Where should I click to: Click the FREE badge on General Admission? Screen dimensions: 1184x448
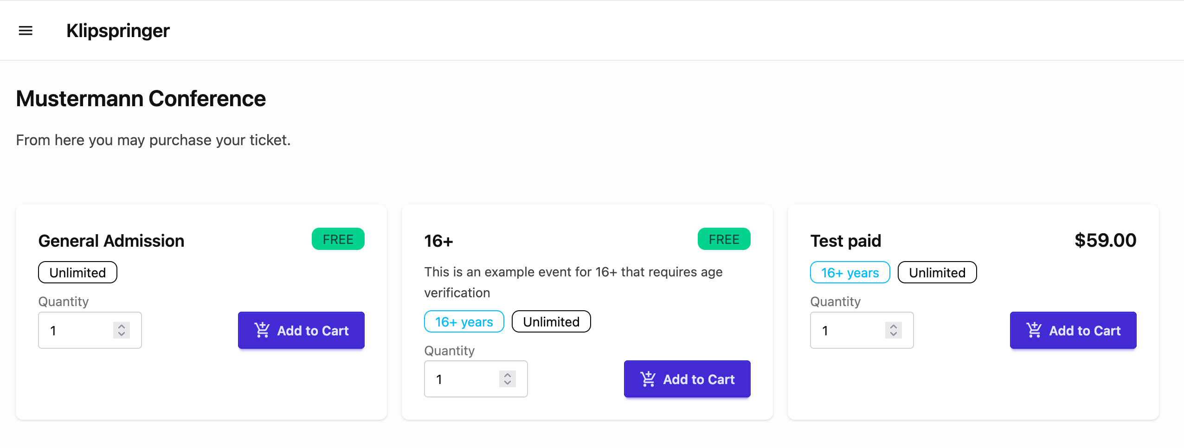[338, 239]
